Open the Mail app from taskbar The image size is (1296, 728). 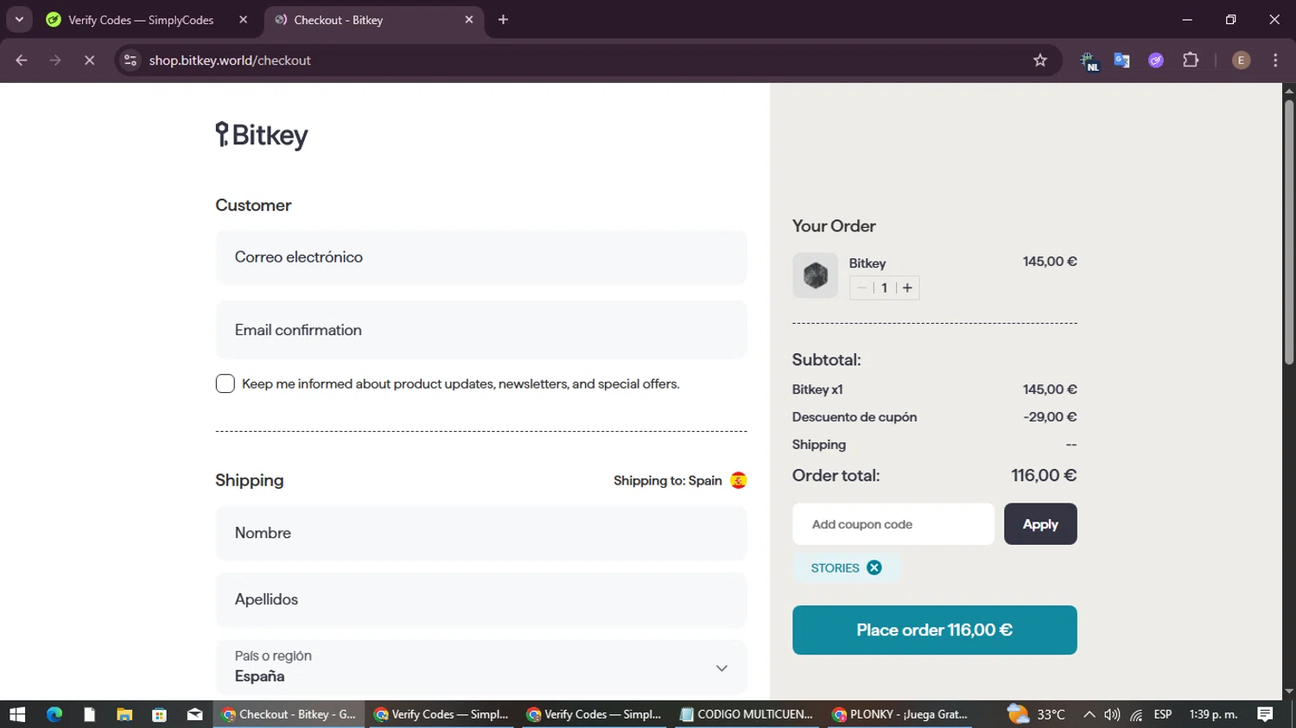pyautogui.click(x=194, y=714)
